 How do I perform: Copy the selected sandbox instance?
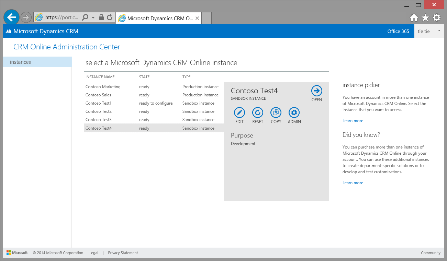point(276,112)
